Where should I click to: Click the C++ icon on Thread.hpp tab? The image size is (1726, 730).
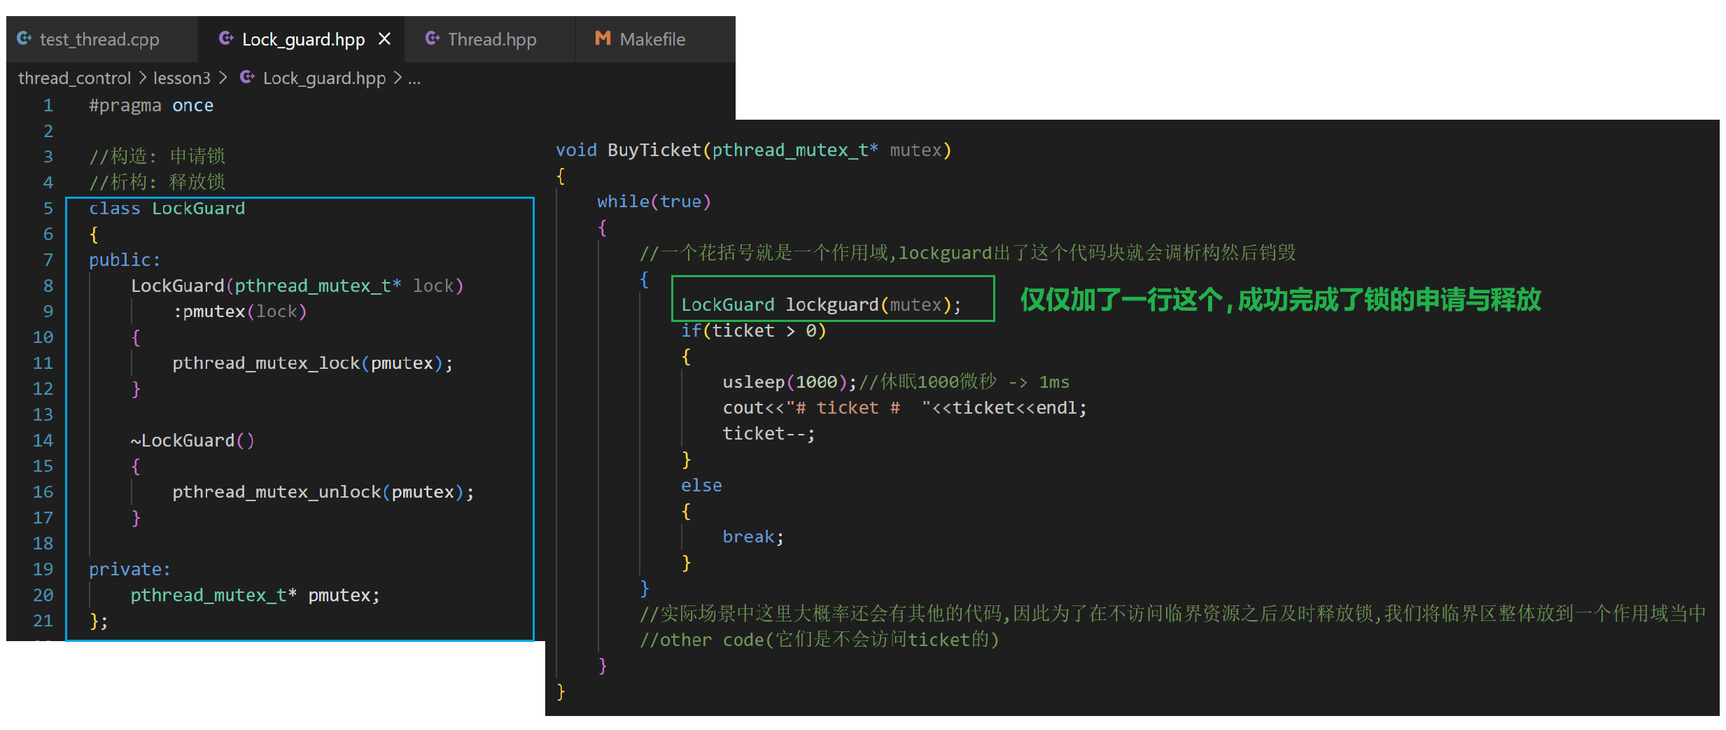433,38
